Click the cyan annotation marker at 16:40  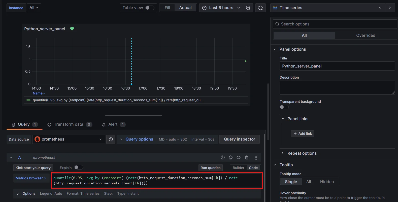coord(131,84)
